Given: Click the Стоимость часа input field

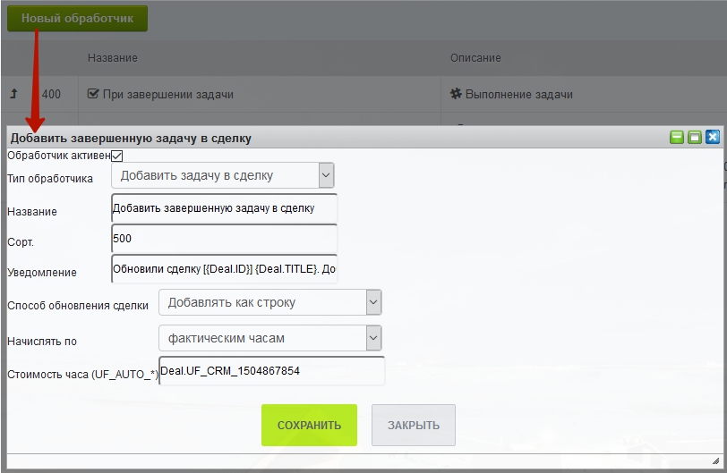Looking at the screenshot, I should (271, 370).
